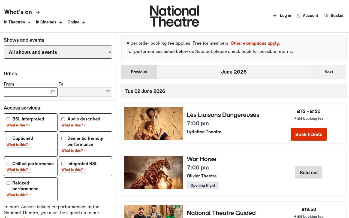The image size is (349, 218).
Task: Tick the Dementia friendly performance checkbox
Action: 63,138
